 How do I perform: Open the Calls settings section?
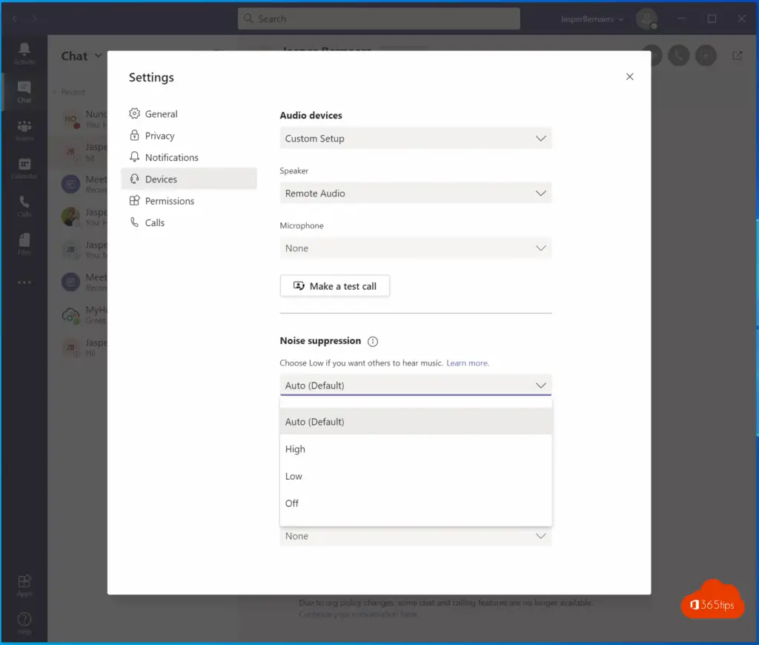click(x=189, y=222)
